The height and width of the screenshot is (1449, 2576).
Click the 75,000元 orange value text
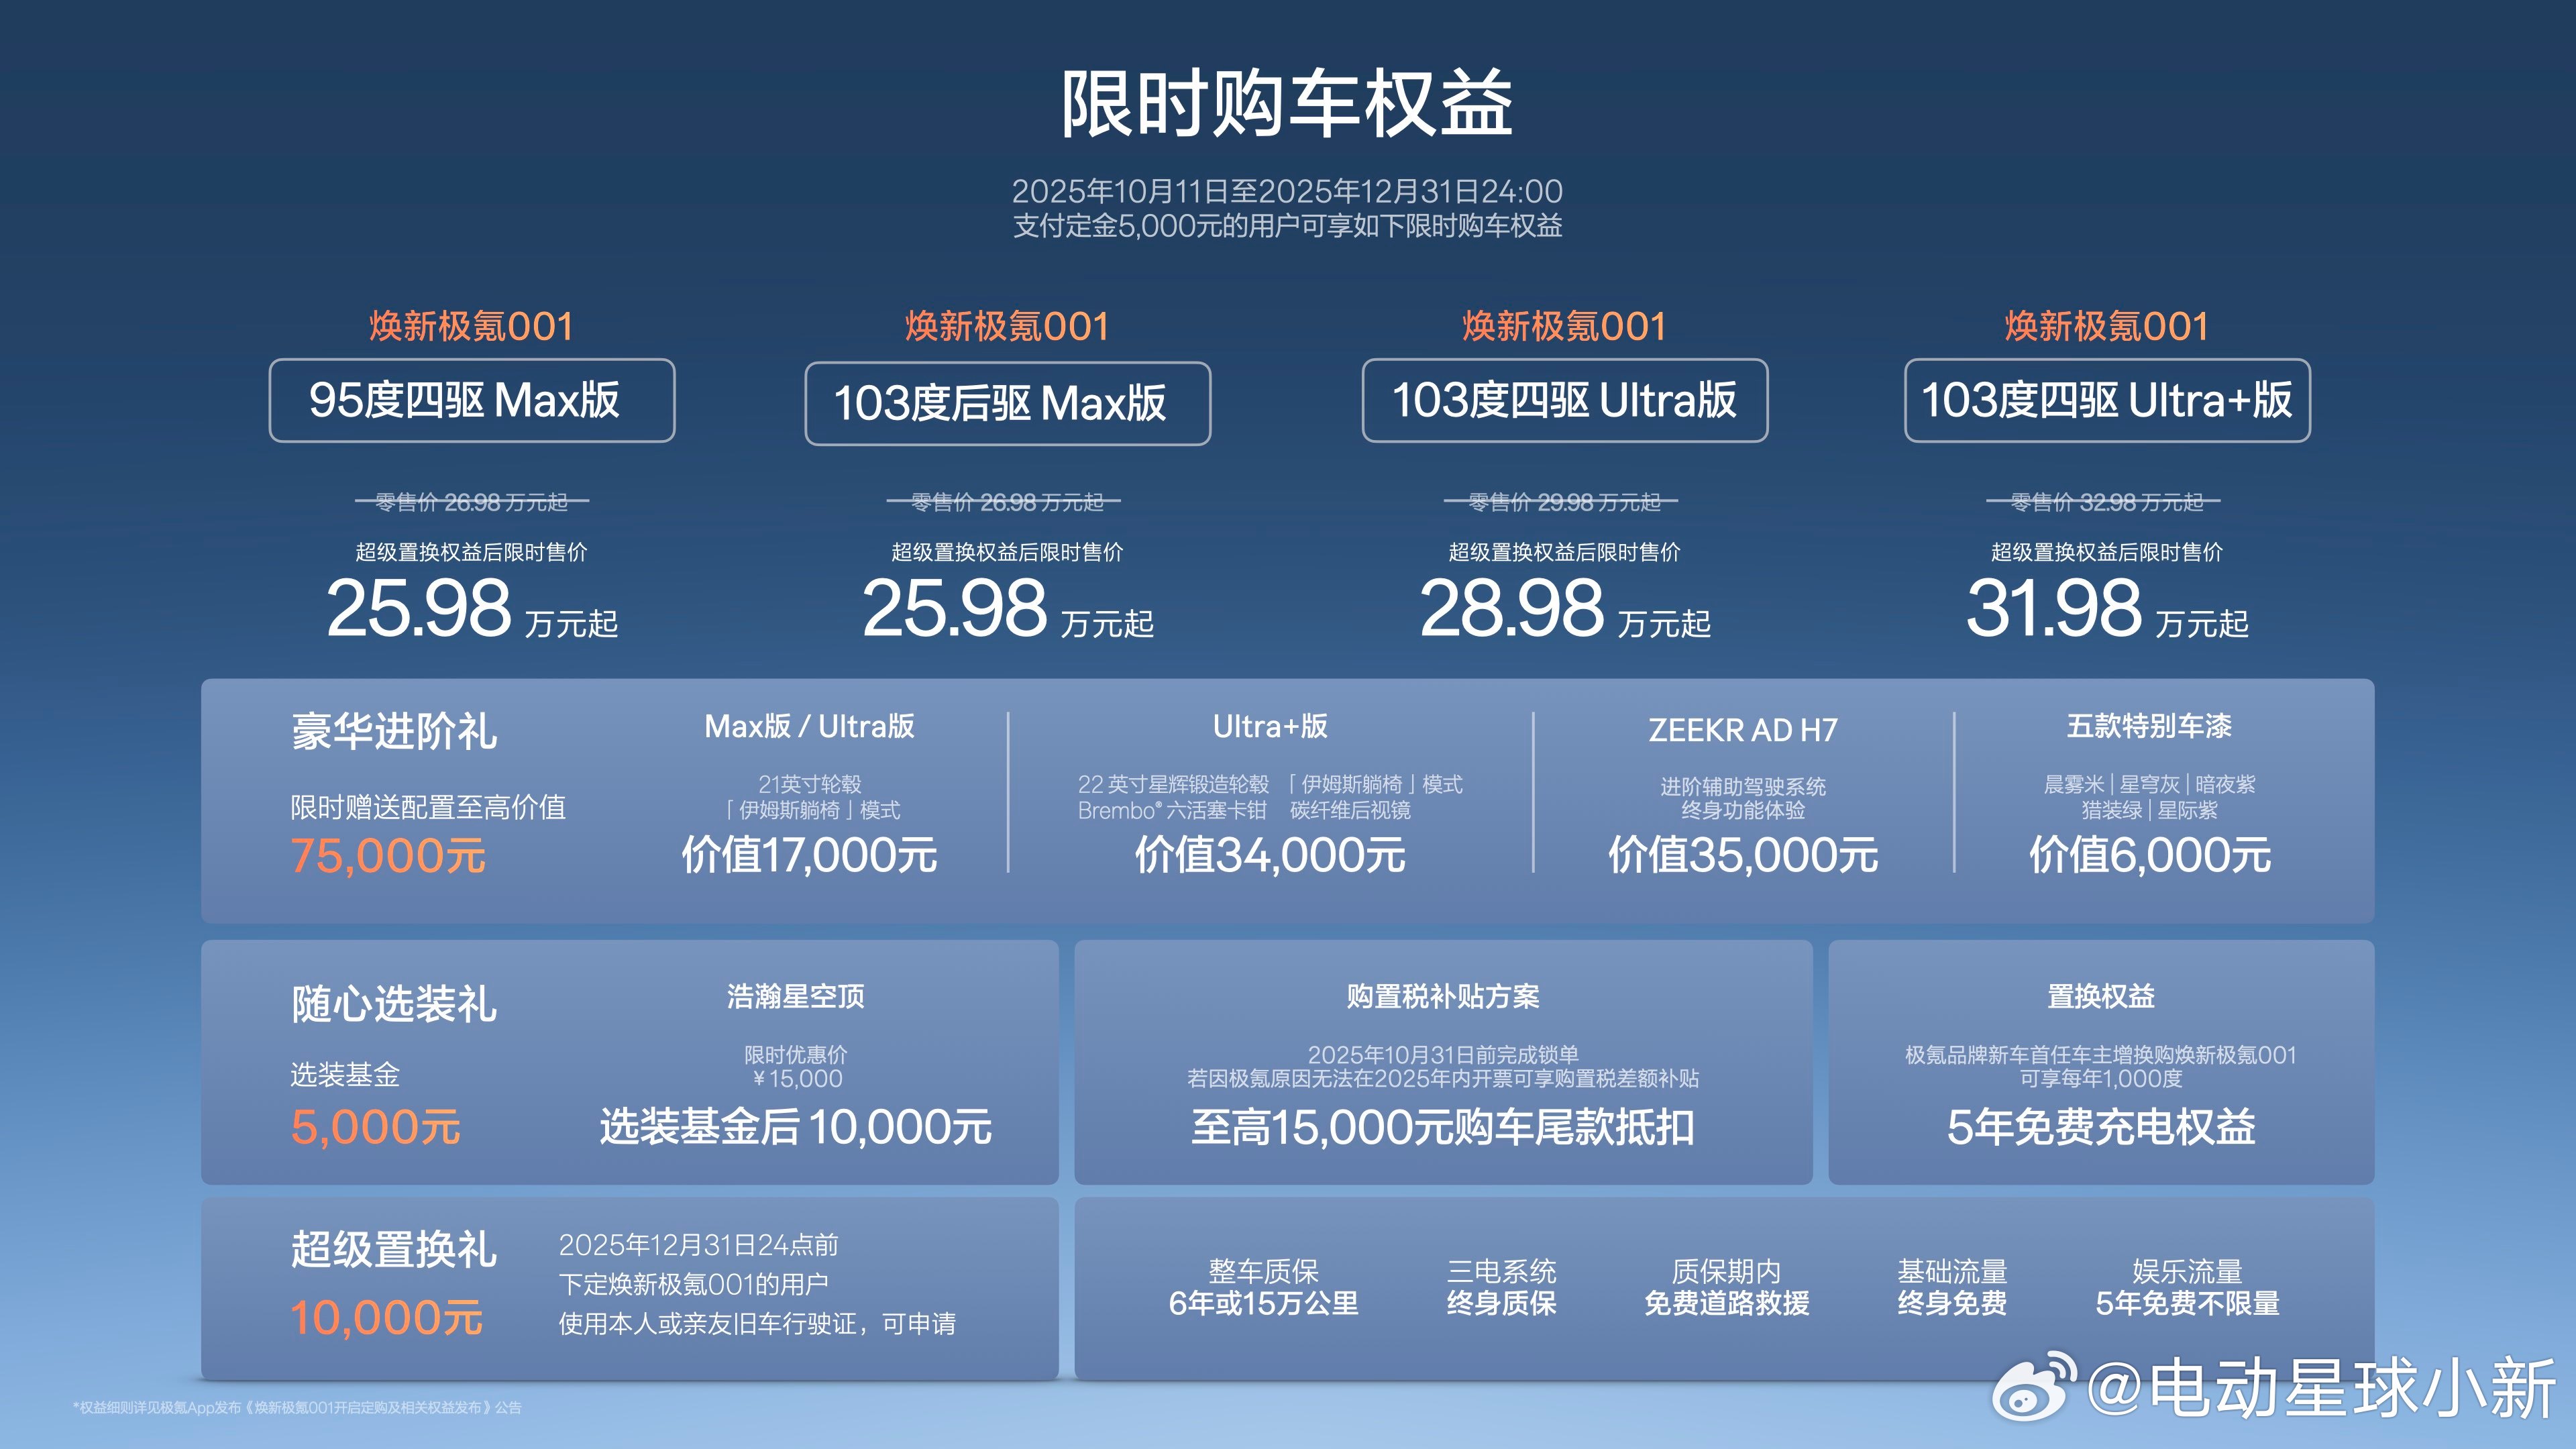pyautogui.click(x=388, y=856)
